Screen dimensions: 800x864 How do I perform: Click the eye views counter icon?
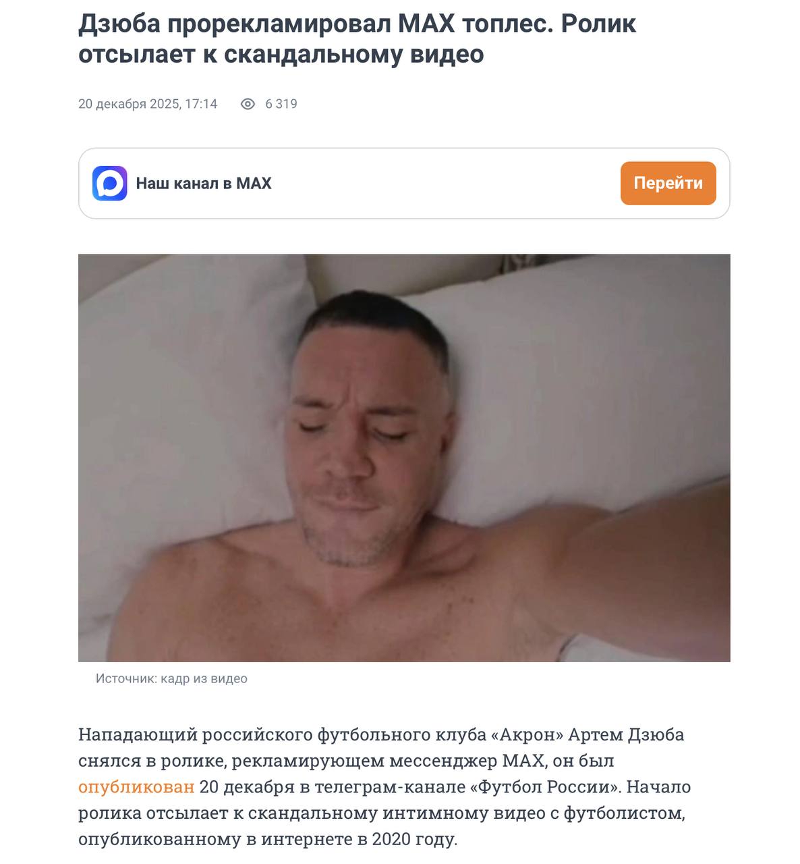[x=248, y=104]
